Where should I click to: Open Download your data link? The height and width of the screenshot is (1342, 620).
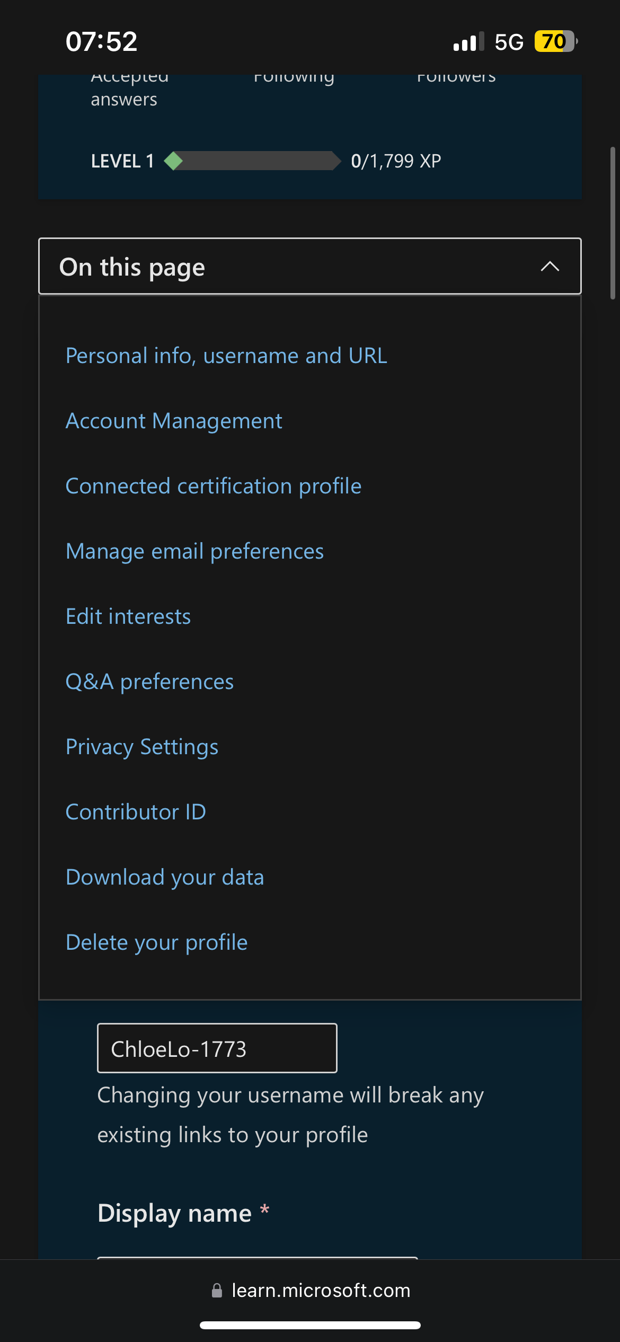[x=165, y=877]
